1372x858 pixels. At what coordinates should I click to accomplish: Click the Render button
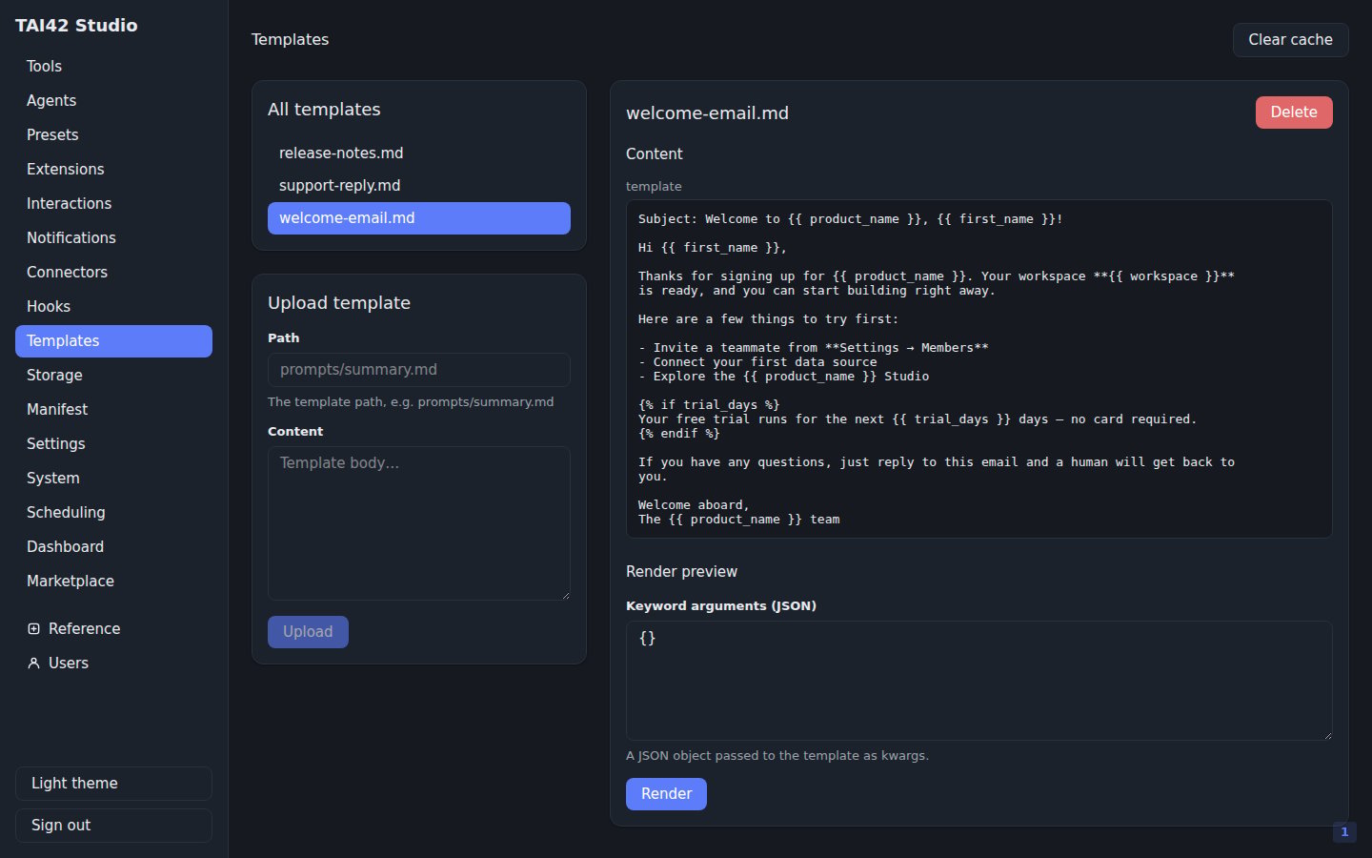(666, 794)
